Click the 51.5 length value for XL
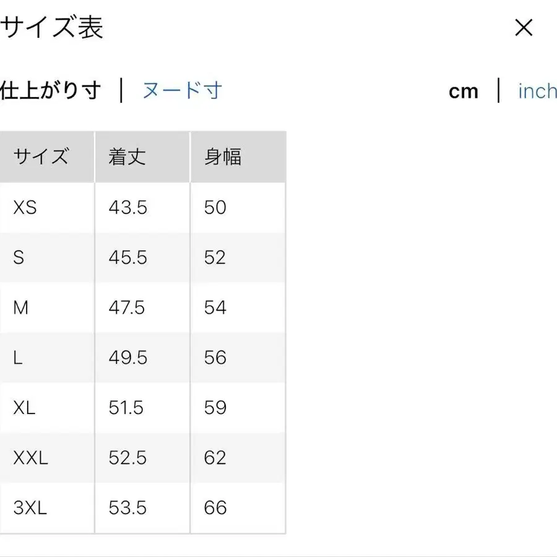The image size is (557, 557). pos(127,408)
